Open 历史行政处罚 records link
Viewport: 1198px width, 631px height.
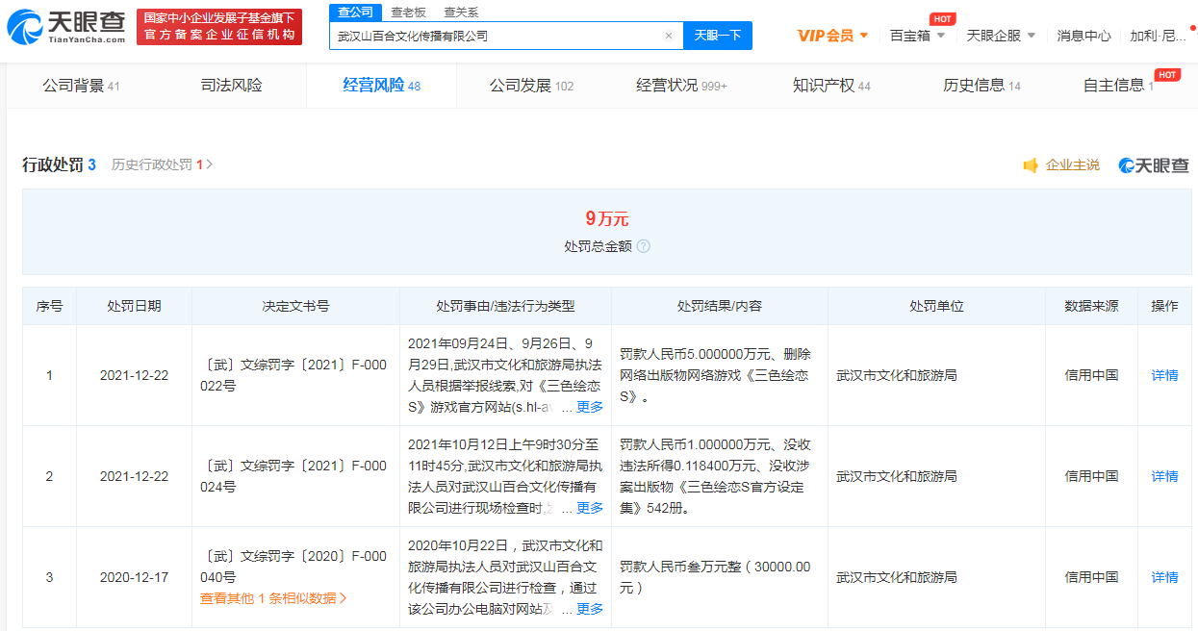[x=162, y=164]
